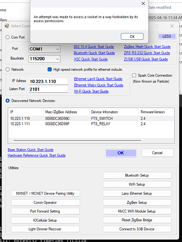The width and height of the screenshot is (182, 242).
Task: Select the FTS_RELAY device row
Action: coord(91,124)
